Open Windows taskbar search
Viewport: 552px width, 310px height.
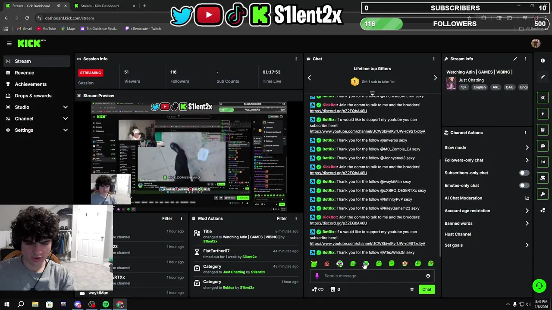pyautogui.click(x=21, y=304)
